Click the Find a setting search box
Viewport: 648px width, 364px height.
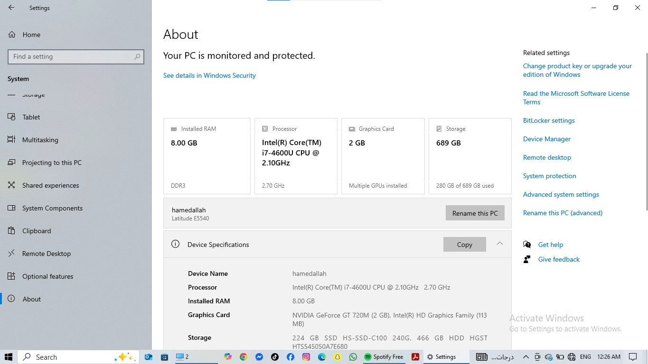point(76,56)
